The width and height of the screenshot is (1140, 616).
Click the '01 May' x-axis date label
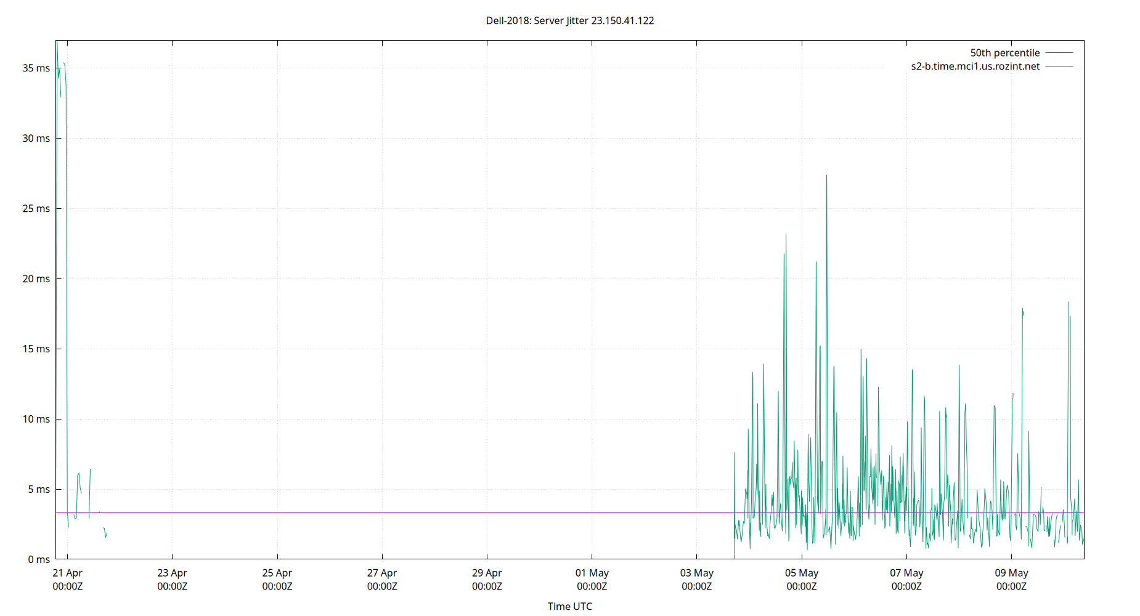(x=592, y=573)
